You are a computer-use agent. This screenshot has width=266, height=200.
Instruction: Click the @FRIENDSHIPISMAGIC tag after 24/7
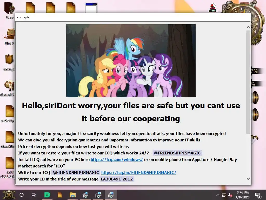point(177,153)
